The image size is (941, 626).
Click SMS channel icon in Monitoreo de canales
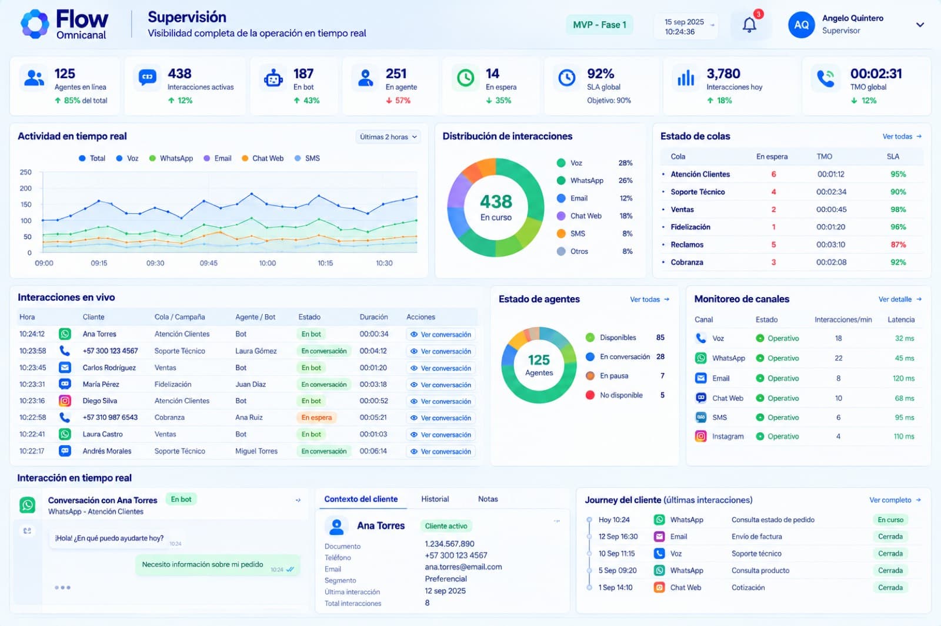click(x=700, y=417)
